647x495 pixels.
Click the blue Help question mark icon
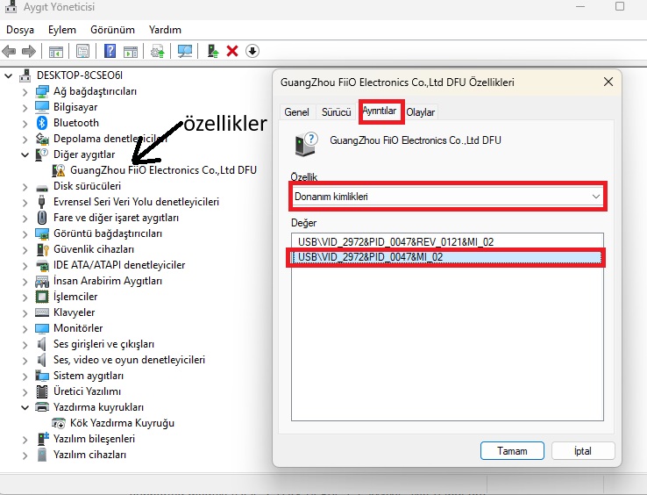tap(110, 51)
